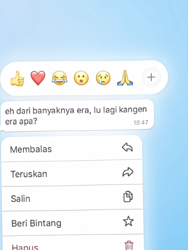React with the folded hands emoji
Screen dimensions: 188x250
click(125, 78)
